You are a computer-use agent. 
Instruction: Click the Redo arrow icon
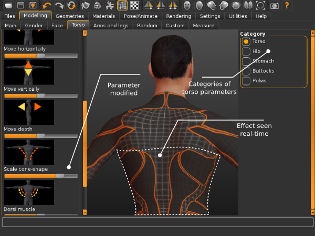59,6
